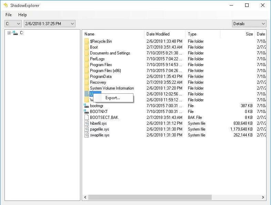Click the C: drive icon in tree
The height and width of the screenshot is (205, 271).
click(15, 33)
